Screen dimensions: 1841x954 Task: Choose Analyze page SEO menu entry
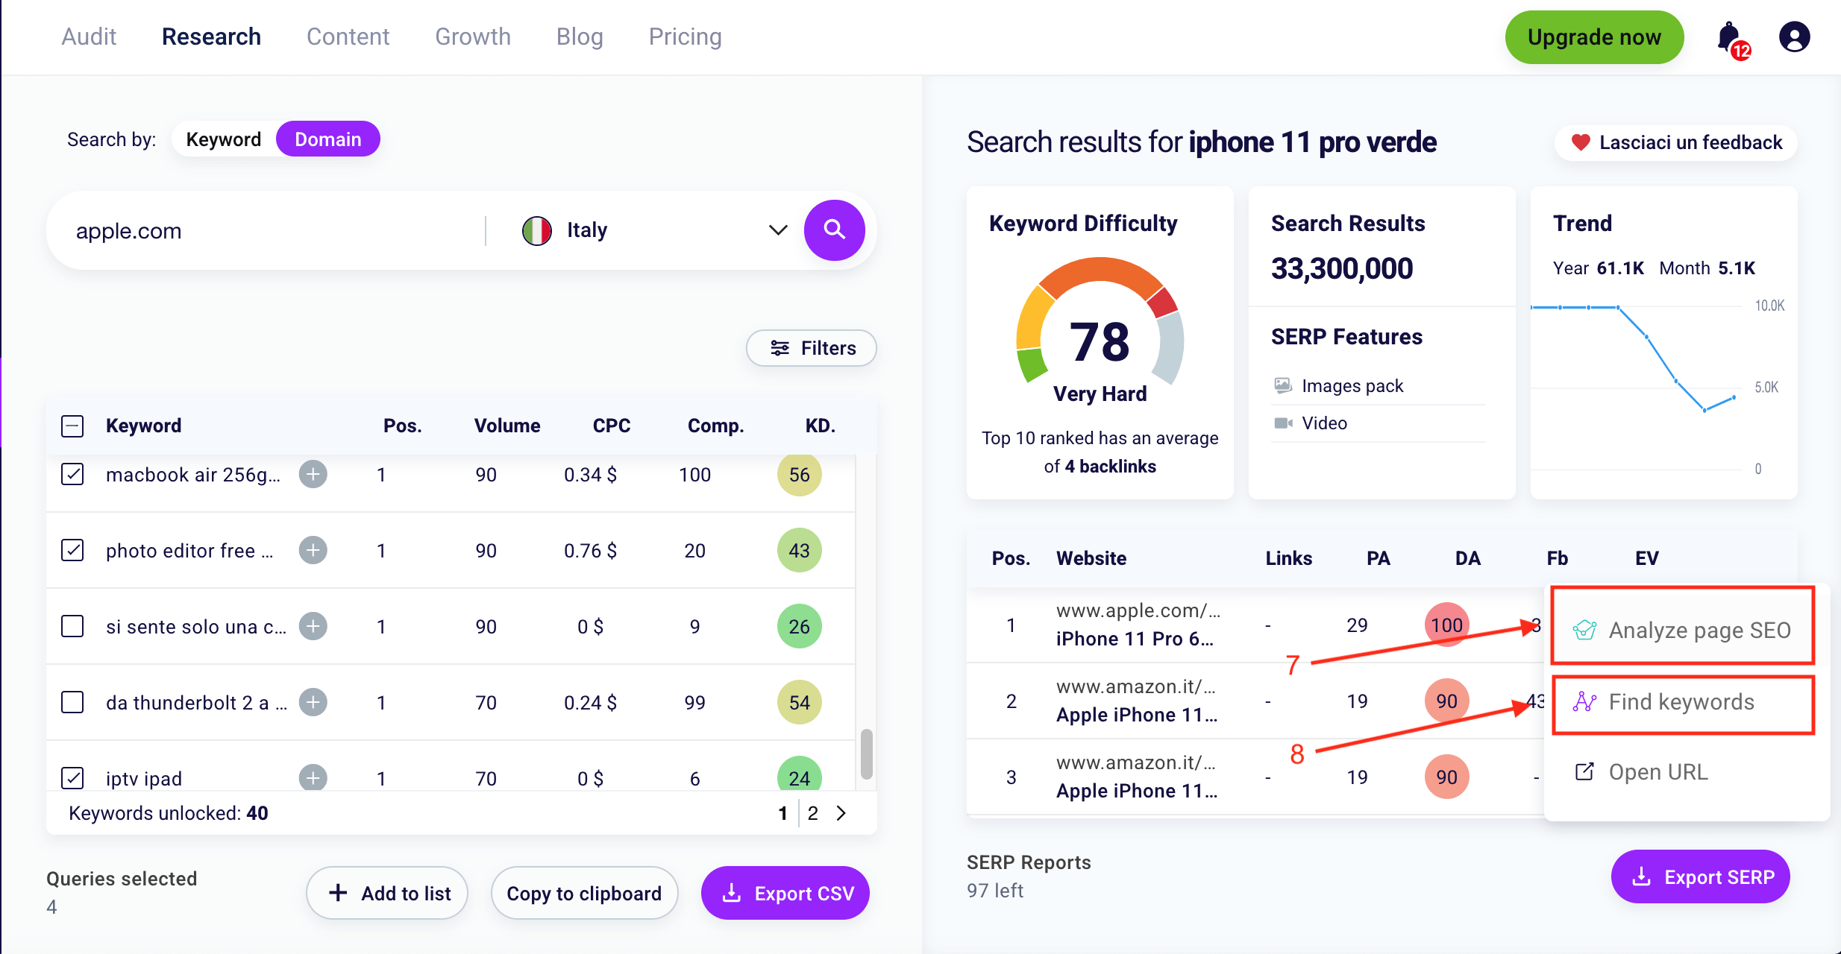1683,631
